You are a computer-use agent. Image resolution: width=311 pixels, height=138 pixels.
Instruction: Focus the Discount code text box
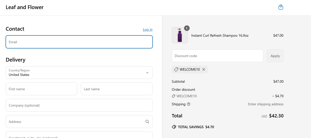coord(217,56)
